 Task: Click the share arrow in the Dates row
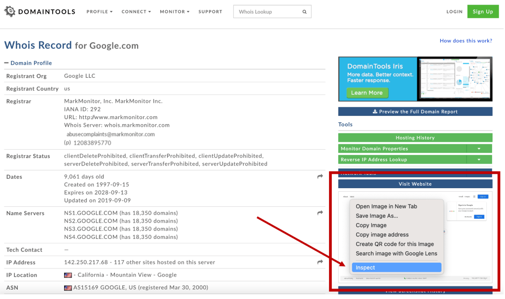click(x=320, y=176)
